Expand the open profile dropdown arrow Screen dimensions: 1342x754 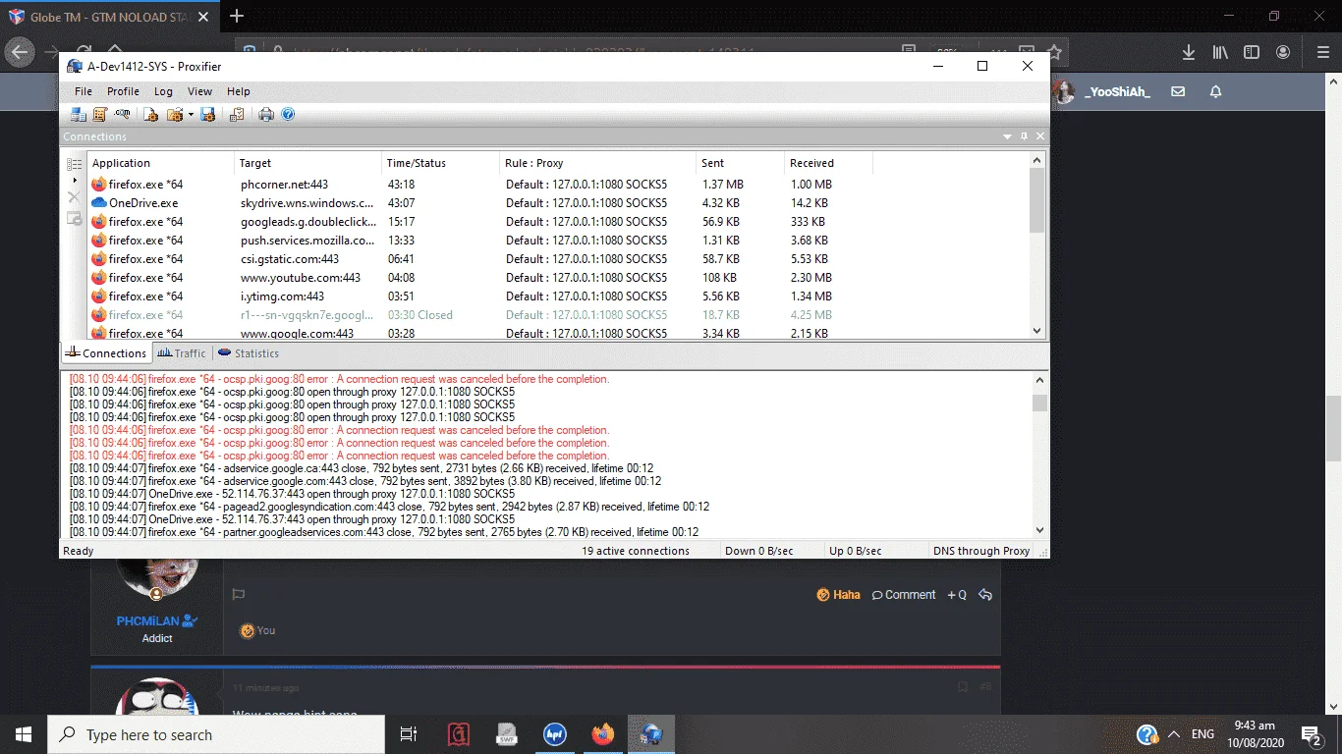coord(191,115)
